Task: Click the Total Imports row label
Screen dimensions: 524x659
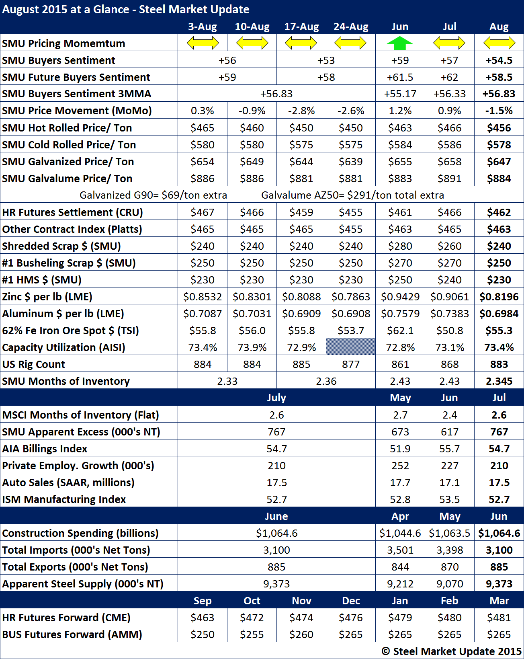Action: [76, 550]
